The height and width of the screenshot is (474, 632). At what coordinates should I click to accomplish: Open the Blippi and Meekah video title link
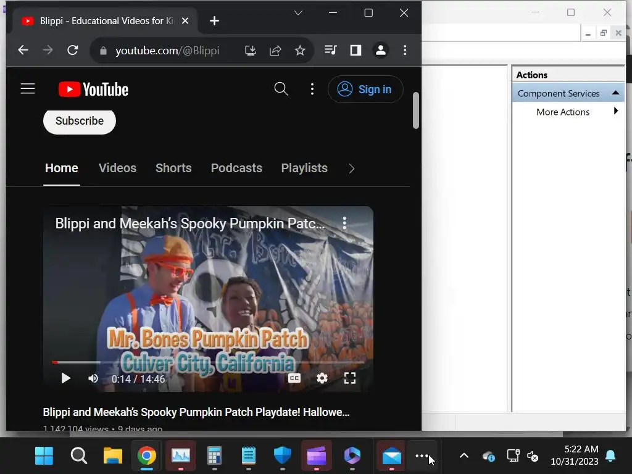click(196, 412)
